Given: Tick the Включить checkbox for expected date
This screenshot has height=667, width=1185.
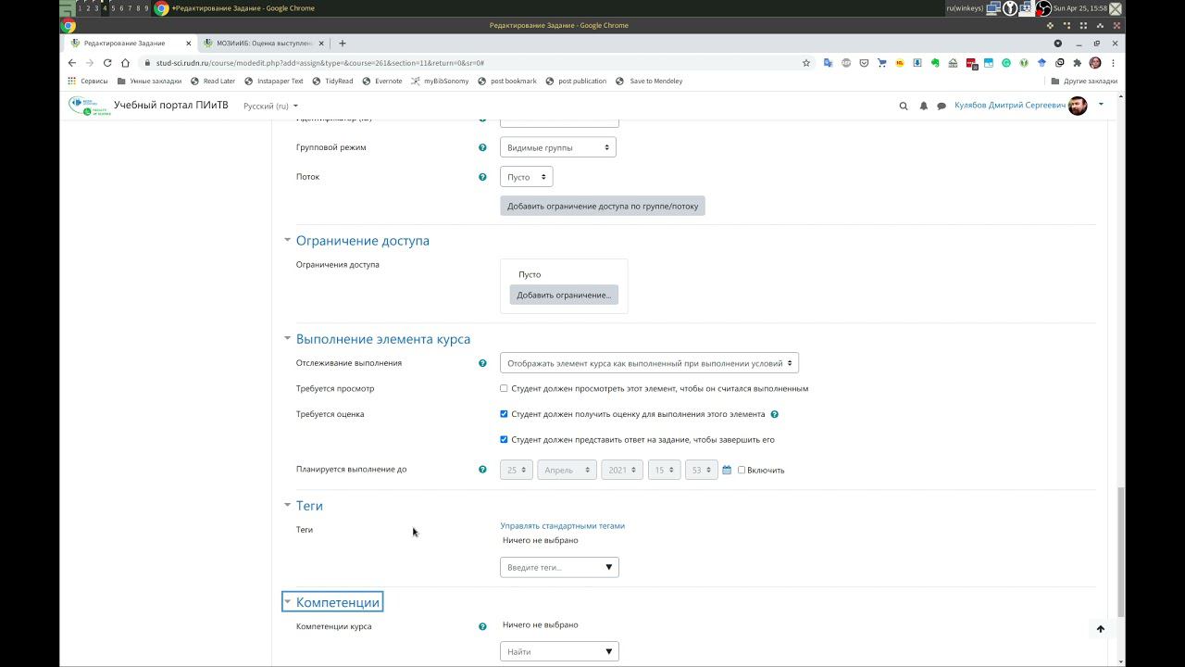Looking at the screenshot, I should click(x=741, y=470).
